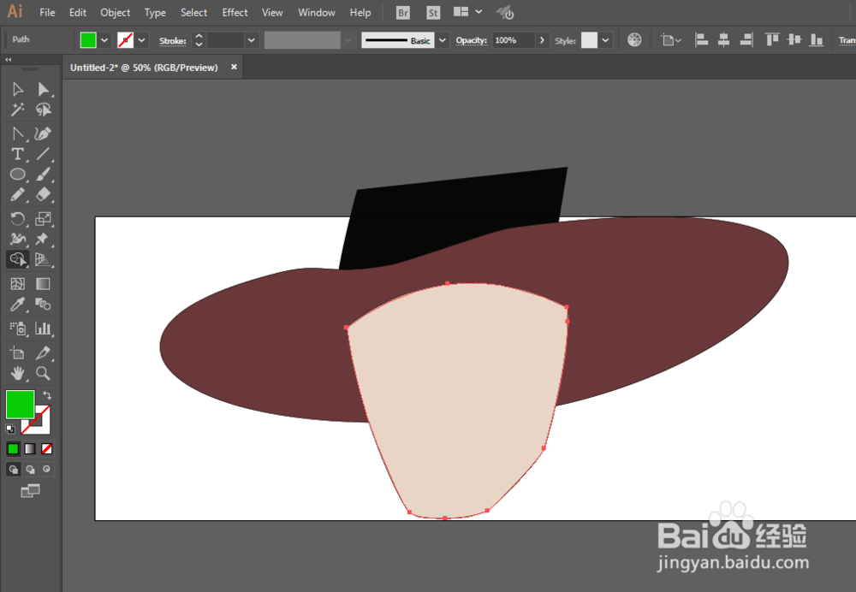856x592 pixels.
Task: Choose the Lasso tool
Action: (43, 110)
